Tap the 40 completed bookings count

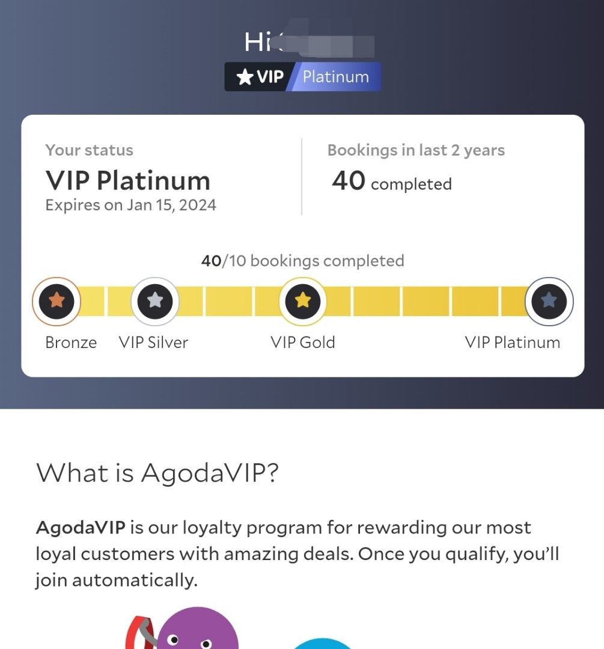391,182
